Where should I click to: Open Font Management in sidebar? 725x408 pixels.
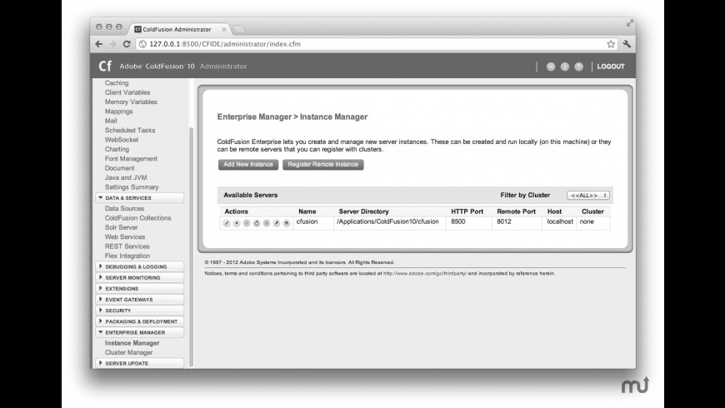(131, 158)
